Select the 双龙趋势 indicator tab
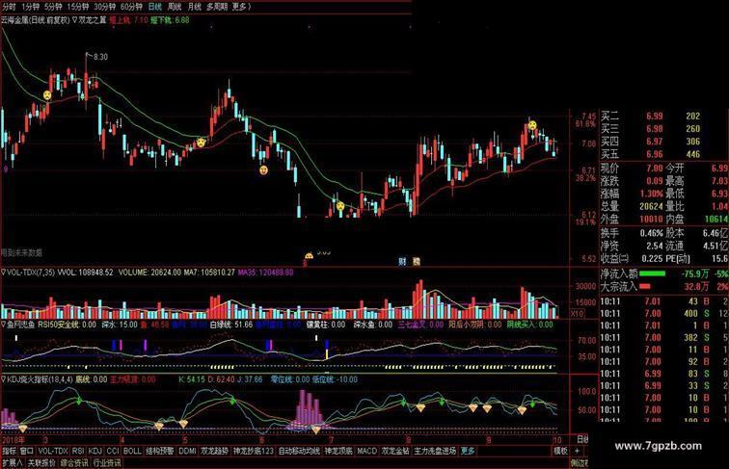The width and height of the screenshot is (729, 469). [x=214, y=451]
